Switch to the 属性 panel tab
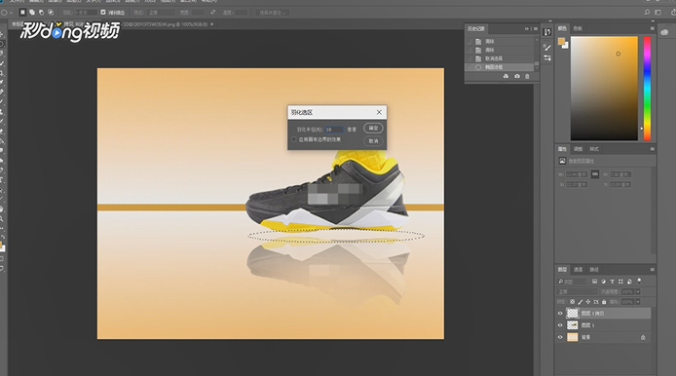Viewport: 676px width, 376px height. pyautogui.click(x=562, y=149)
